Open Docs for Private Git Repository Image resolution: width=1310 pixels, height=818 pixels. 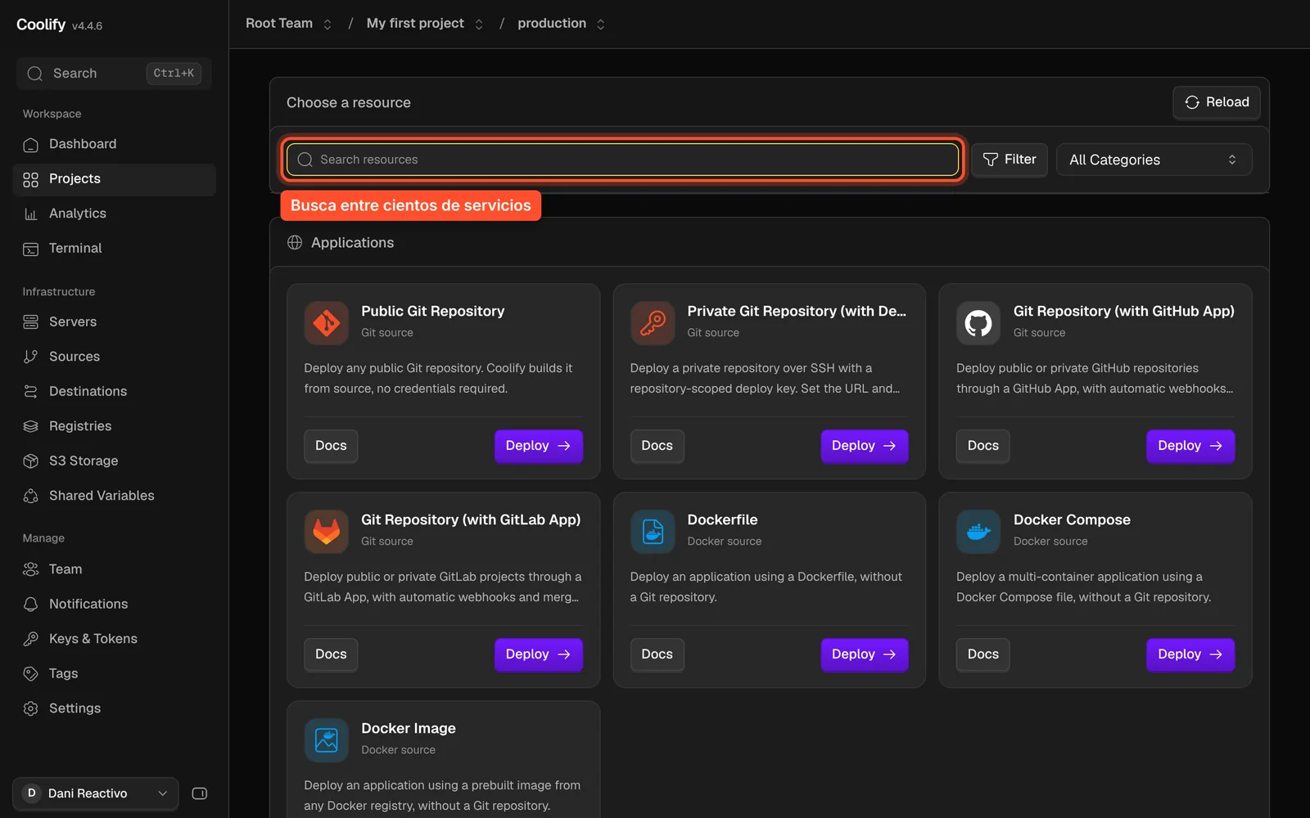click(657, 446)
